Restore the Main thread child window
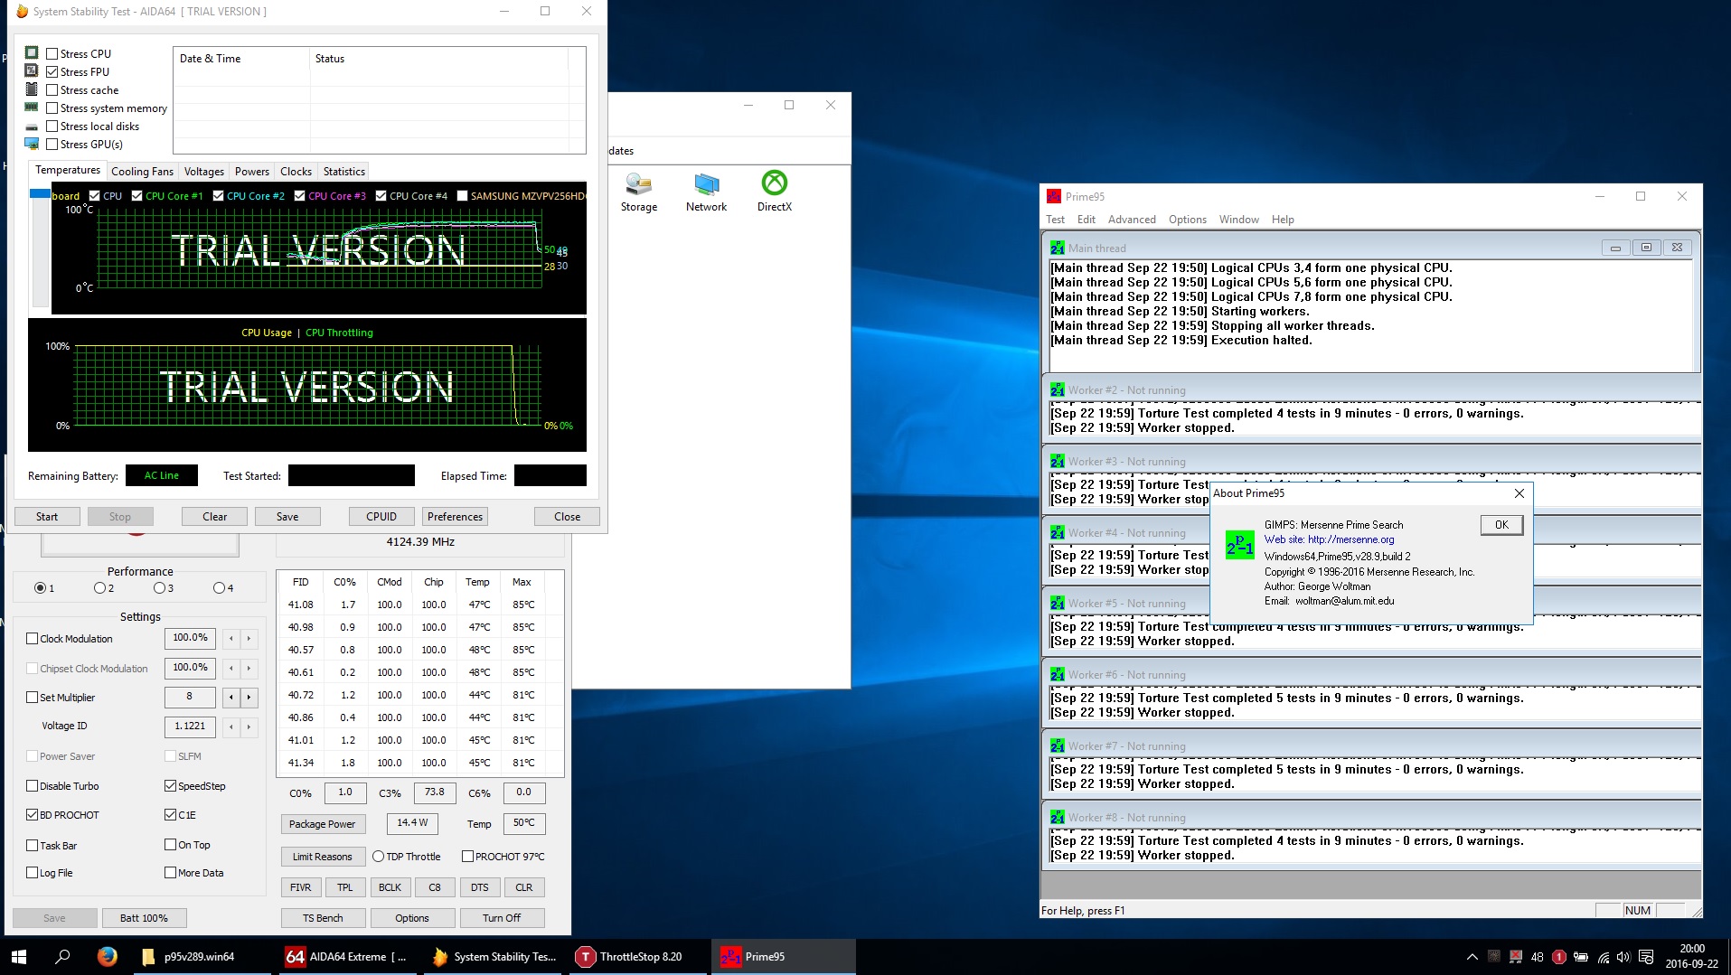This screenshot has height=975, width=1731. click(1646, 248)
